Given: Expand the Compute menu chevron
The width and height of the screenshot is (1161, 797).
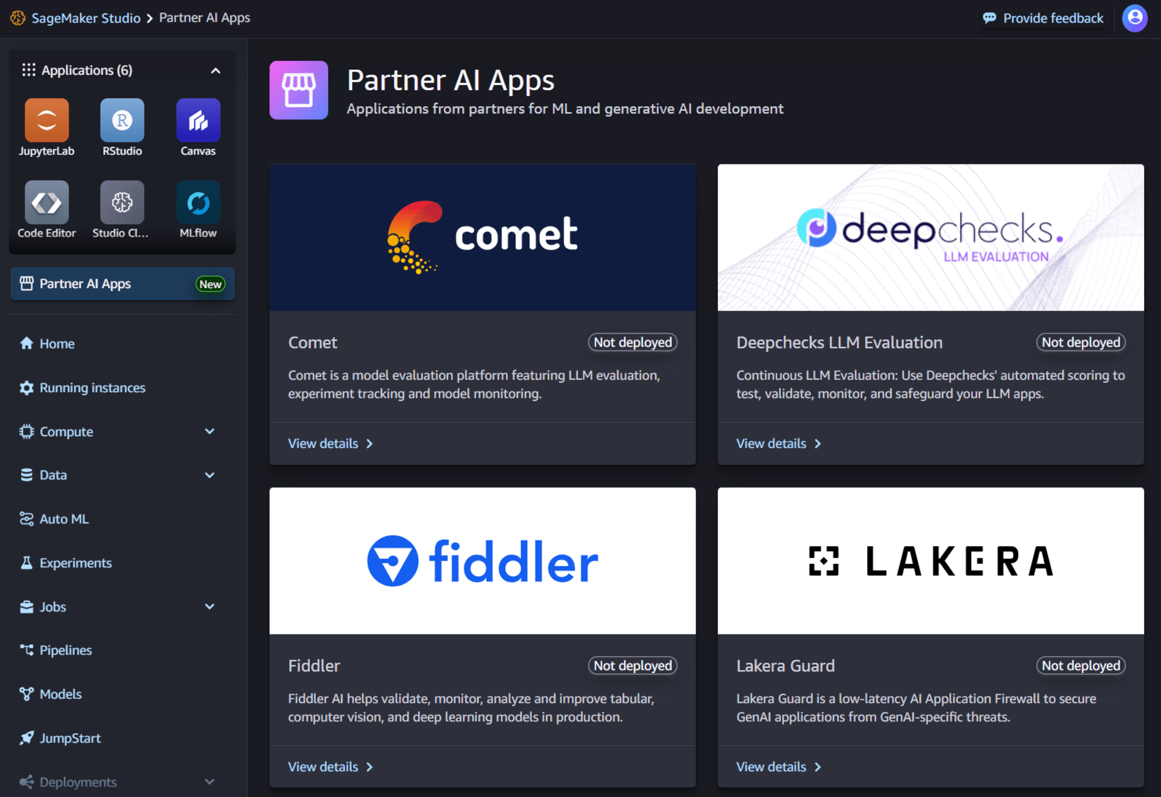Looking at the screenshot, I should tap(210, 431).
